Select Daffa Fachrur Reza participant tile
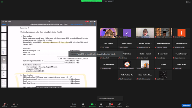 pyautogui.click(x=127, y=75)
